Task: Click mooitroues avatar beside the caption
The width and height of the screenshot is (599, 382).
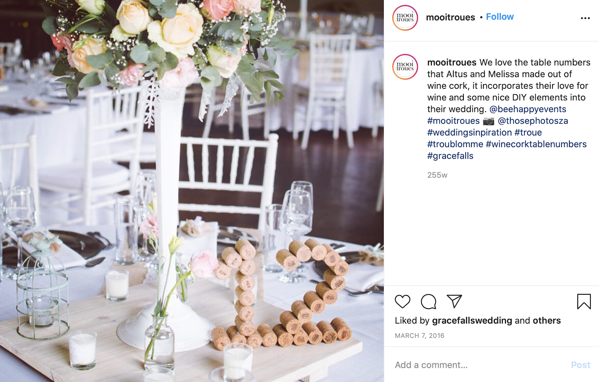Action: (405, 67)
